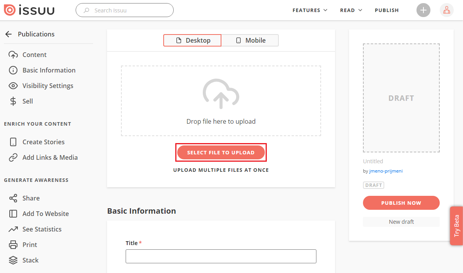Click the Publish Now button

pyautogui.click(x=401, y=203)
